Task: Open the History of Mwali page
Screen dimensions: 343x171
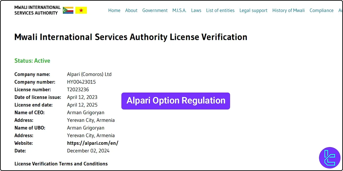Action: click(x=289, y=11)
